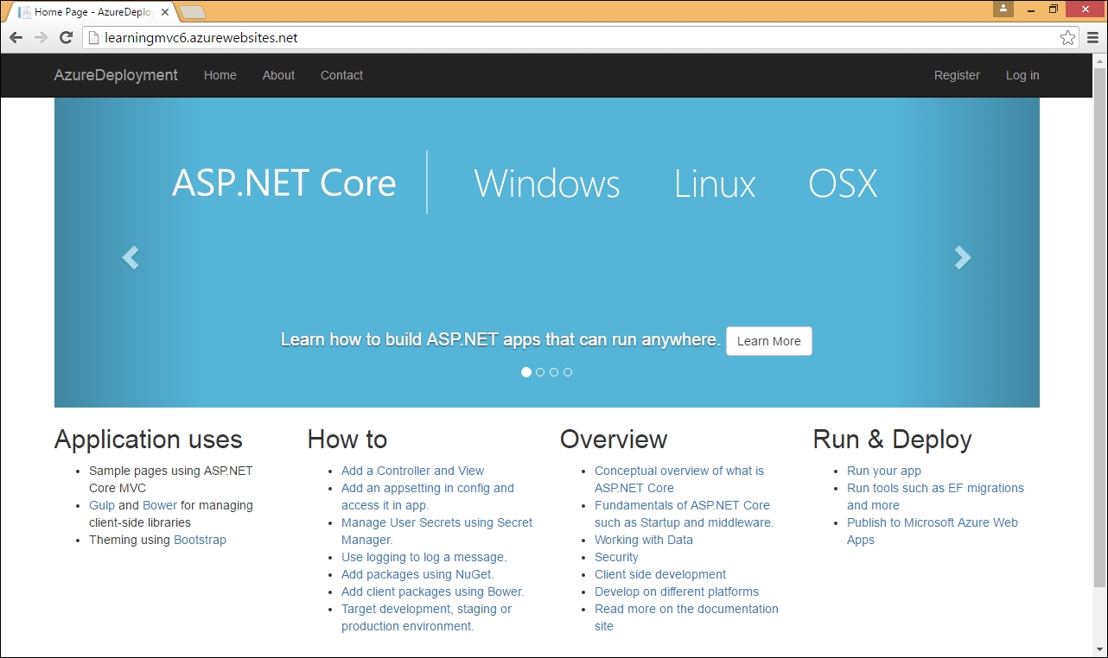Select the first carousel indicator dot
1108x658 pixels.
pos(526,372)
